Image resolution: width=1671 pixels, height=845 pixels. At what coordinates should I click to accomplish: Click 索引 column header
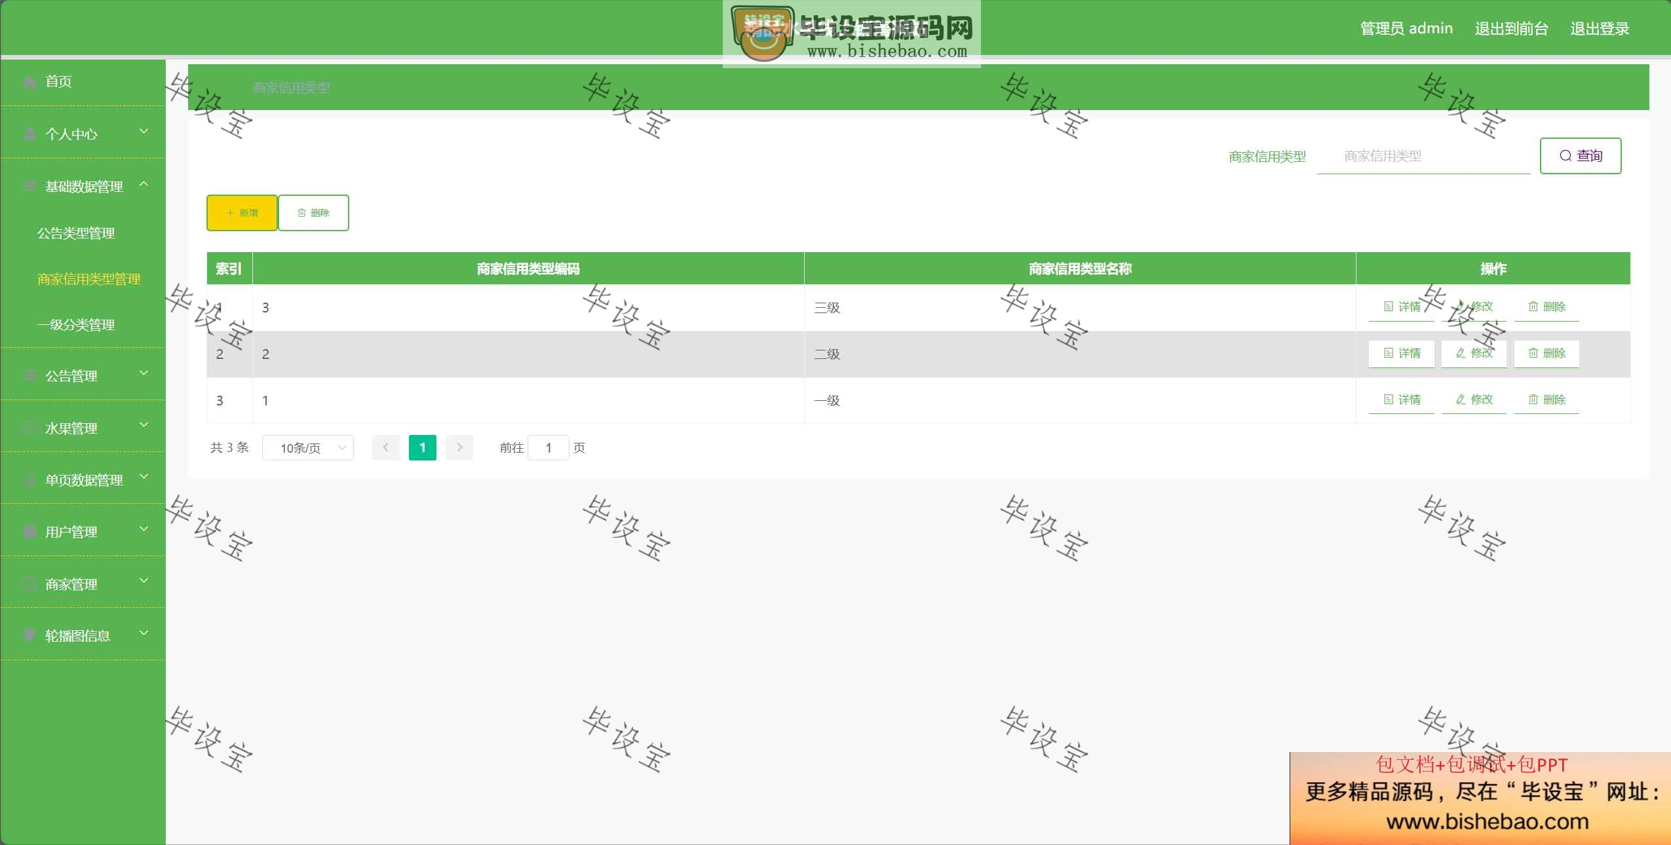(x=229, y=269)
